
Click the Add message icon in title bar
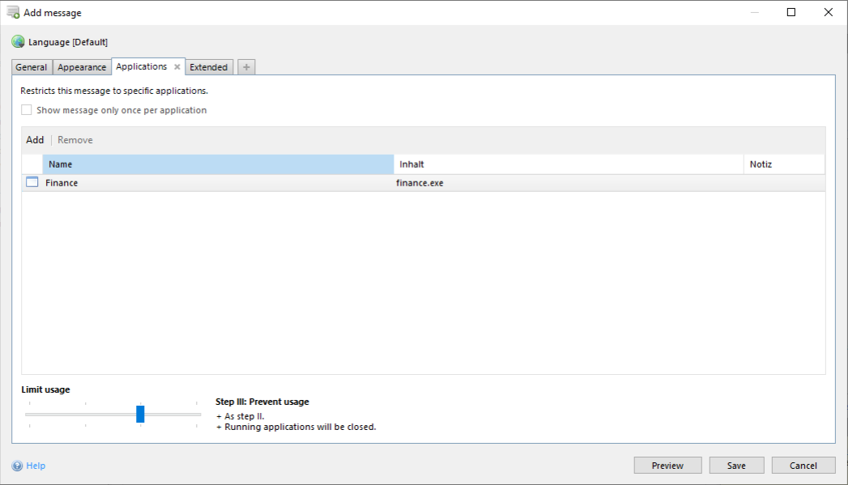tap(15, 12)
